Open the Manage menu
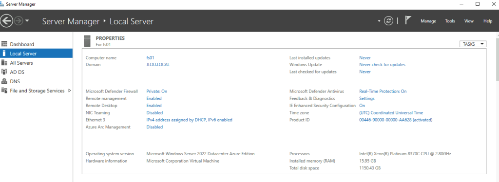 pos(428,21)
